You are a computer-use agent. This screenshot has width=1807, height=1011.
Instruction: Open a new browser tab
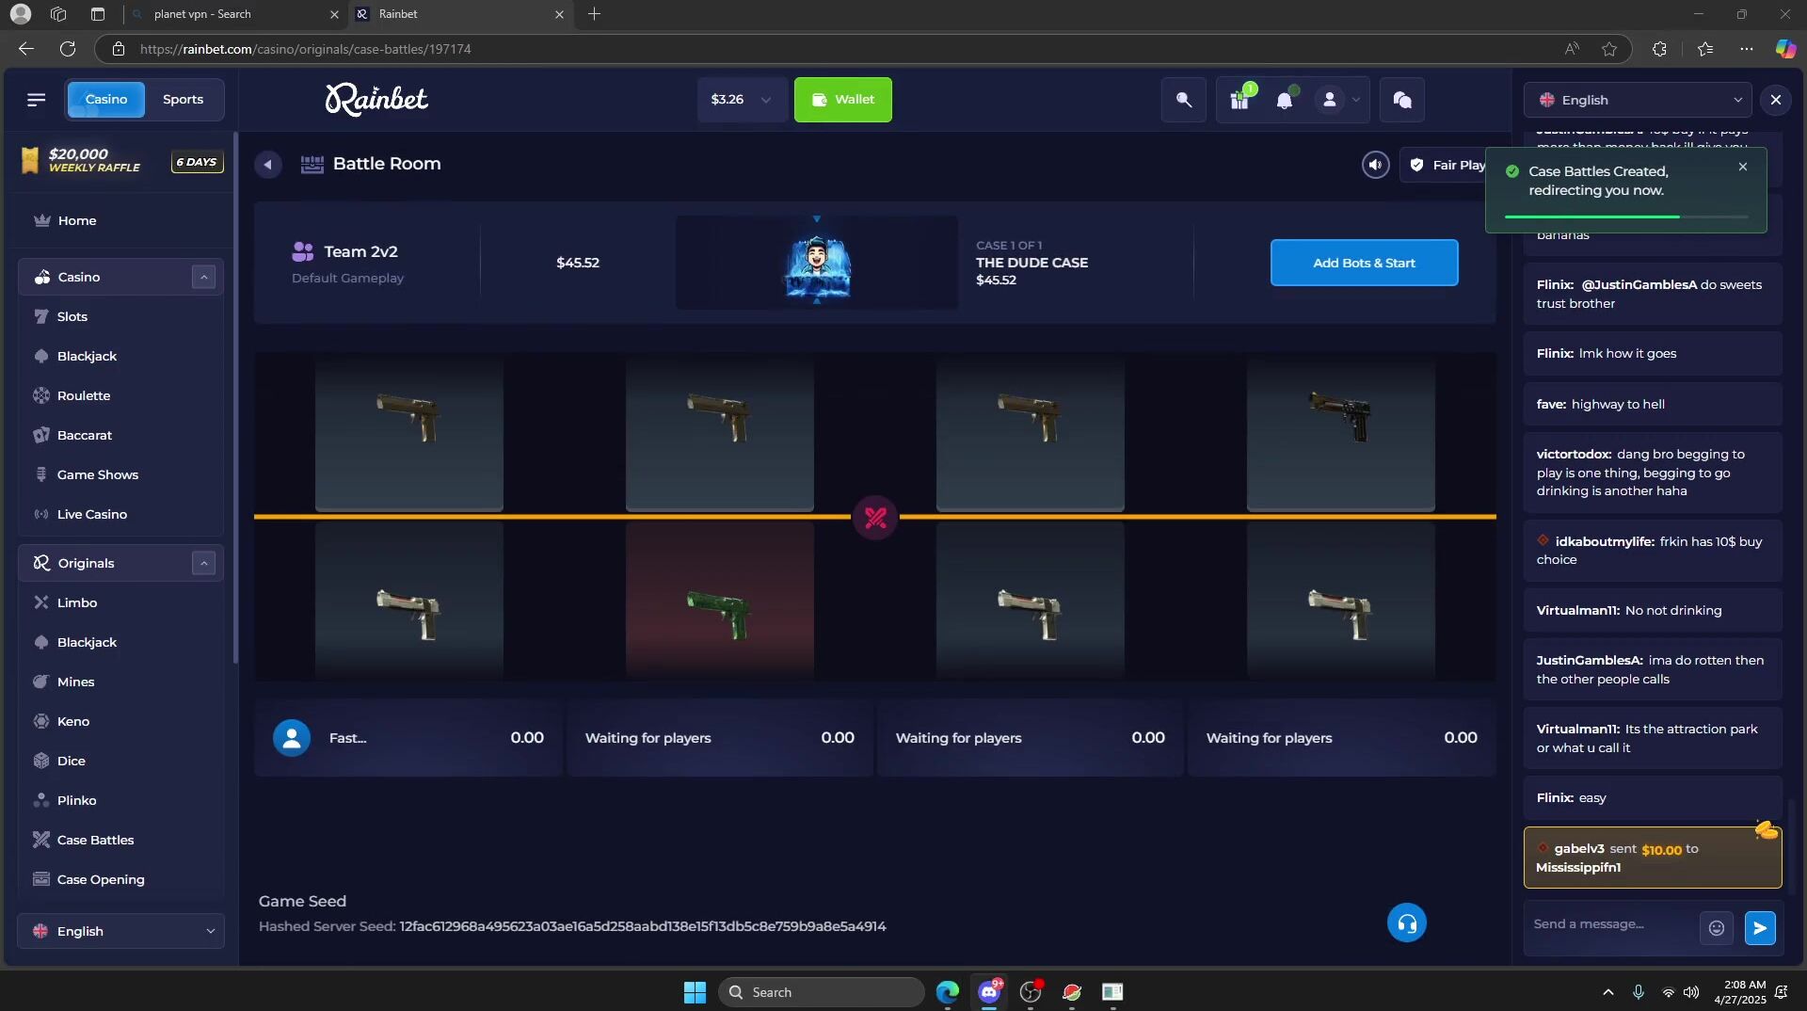point(594,14)
